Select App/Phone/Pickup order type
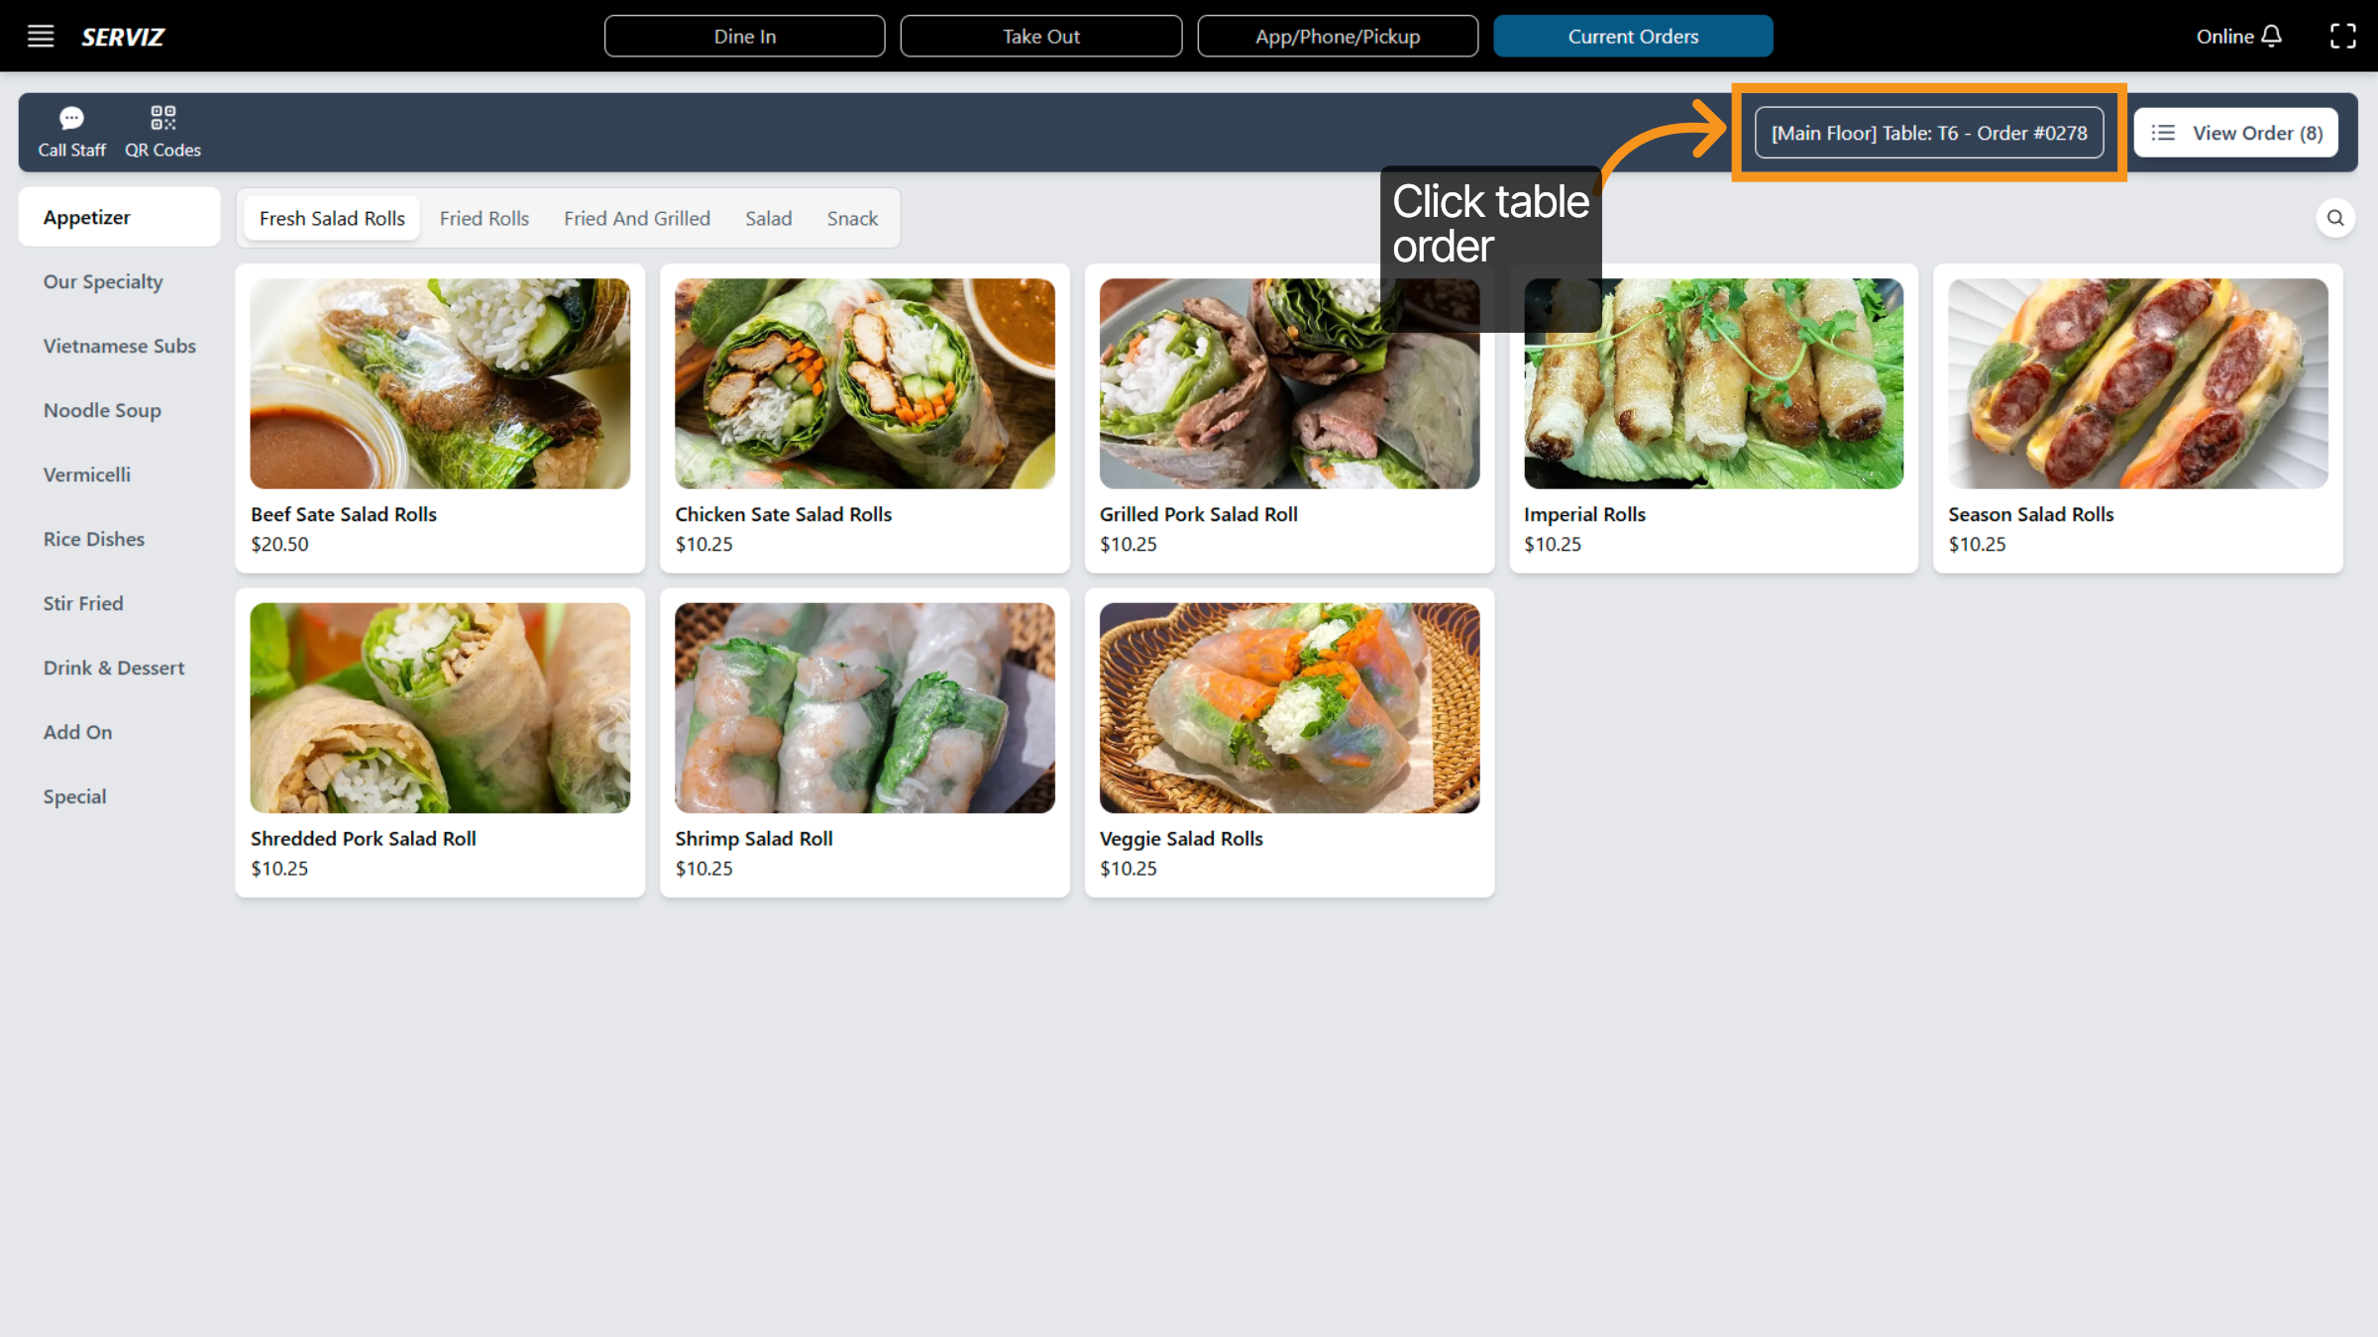Image resolution: width=2378 pixels, height=1337 pixels. coord(1337,37)
